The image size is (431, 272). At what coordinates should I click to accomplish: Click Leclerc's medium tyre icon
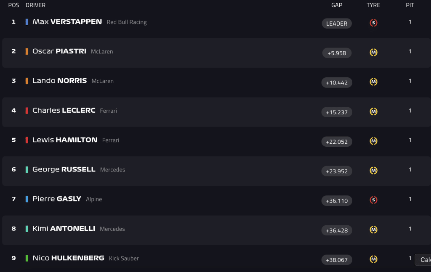pyautogui.click(x=373, y=111)
